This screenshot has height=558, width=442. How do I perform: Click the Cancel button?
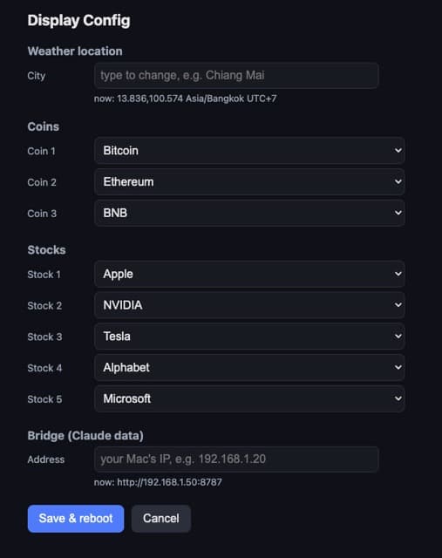pyautogui.click(x=161, y=519)
